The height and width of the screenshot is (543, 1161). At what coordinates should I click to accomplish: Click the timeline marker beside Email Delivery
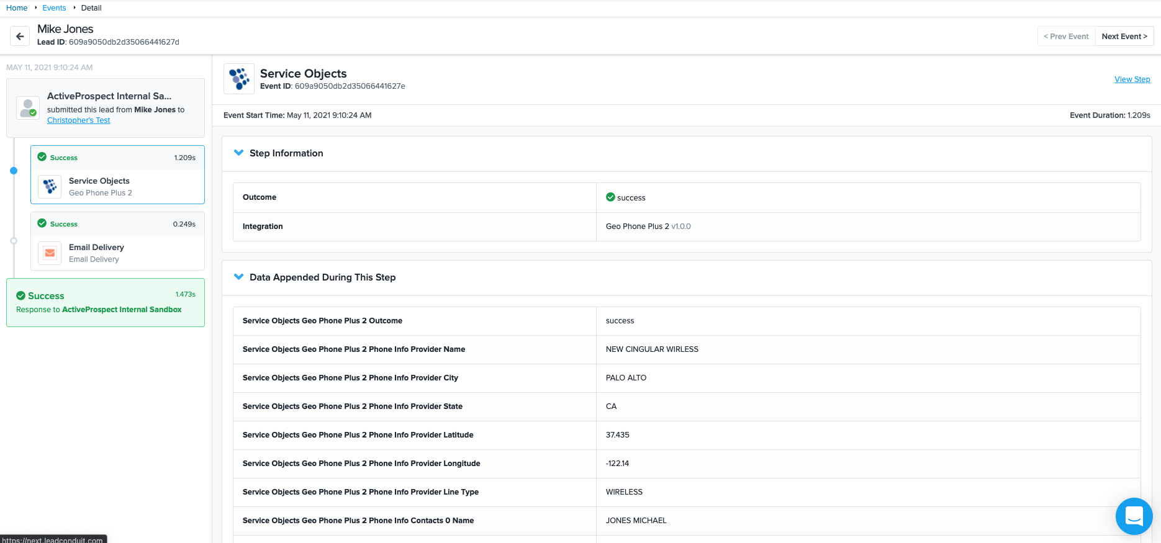pyautogui.click(x=14, y=241)
